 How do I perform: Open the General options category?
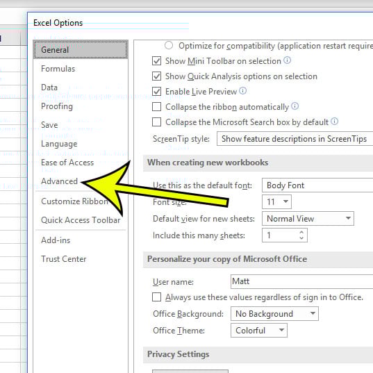coord(81,50)
